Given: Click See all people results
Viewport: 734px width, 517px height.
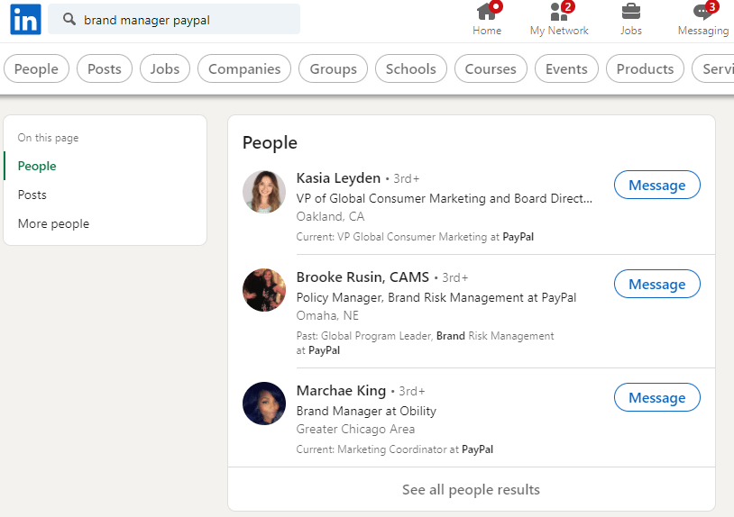Looking at the screenshot, I should (471, 489).
